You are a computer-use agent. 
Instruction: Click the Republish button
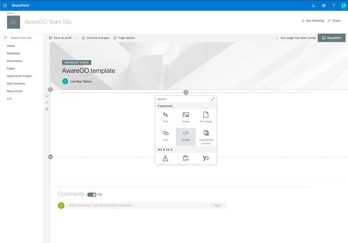(x=331, y=38)
